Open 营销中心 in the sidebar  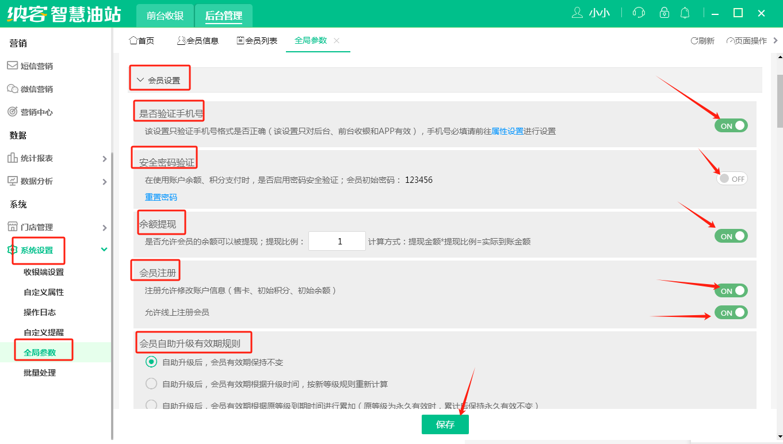point(37,112)
